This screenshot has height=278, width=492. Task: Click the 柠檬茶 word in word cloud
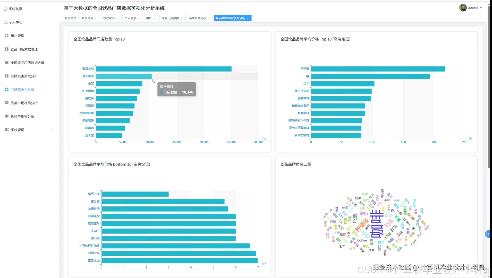tap(362, 225)
